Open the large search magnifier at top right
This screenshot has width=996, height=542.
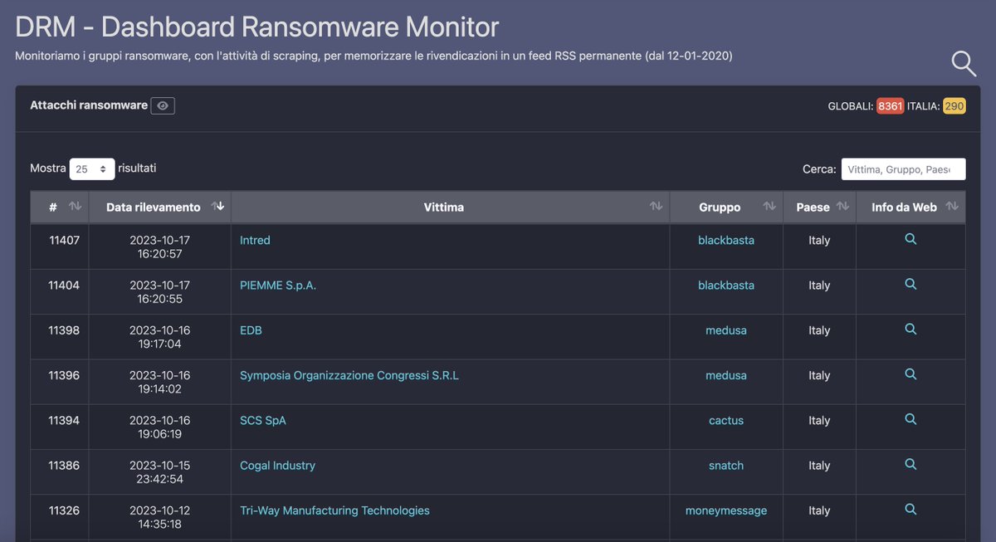964,63
